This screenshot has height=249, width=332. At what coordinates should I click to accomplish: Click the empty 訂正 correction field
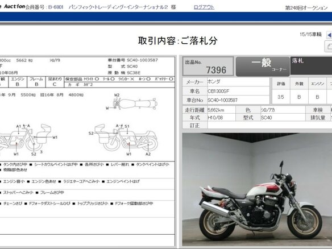pyautogui.click(x=269, y=125)
